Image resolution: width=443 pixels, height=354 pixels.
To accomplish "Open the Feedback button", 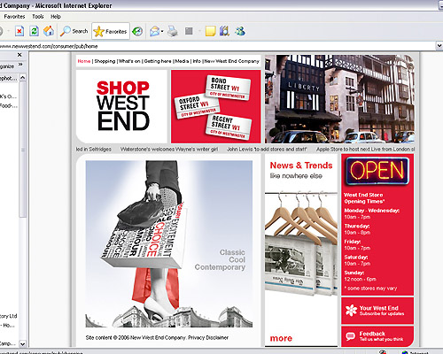I will tap(377, 336).
